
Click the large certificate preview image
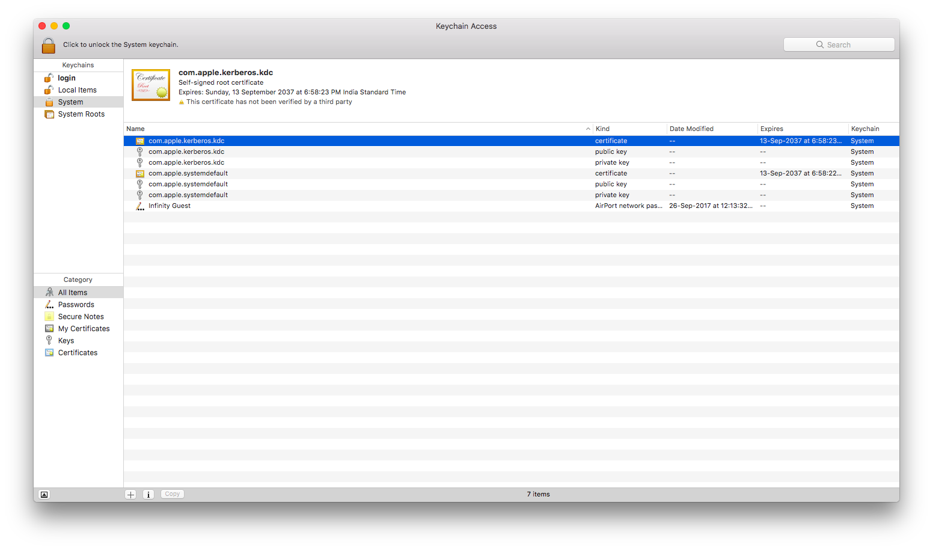(151, 85)
